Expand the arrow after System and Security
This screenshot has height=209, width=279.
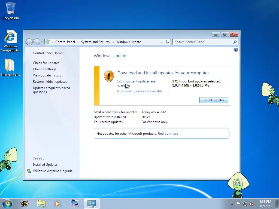(113, 42)
